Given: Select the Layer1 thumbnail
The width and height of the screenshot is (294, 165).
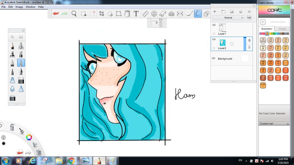Looking at the screenshot, I should point(223,28).
